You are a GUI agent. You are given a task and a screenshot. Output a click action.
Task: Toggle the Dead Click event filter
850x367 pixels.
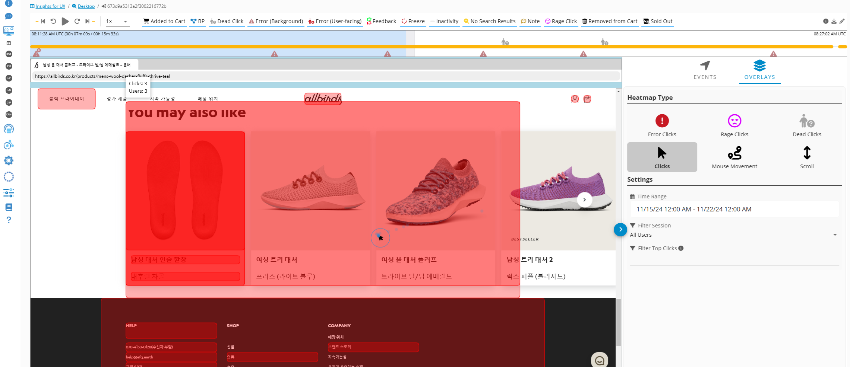[227, 21]
